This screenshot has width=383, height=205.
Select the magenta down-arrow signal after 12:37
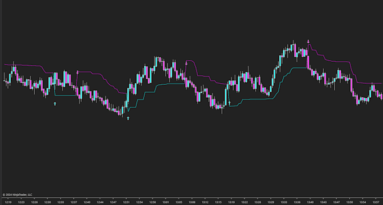coord(77,72)
